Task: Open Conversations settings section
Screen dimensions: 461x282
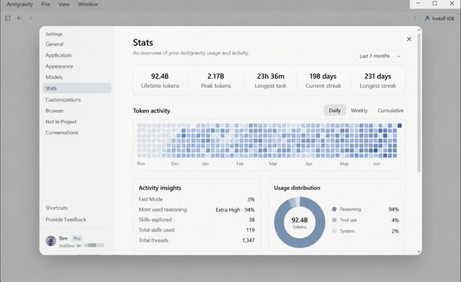Action: point(62,133)
